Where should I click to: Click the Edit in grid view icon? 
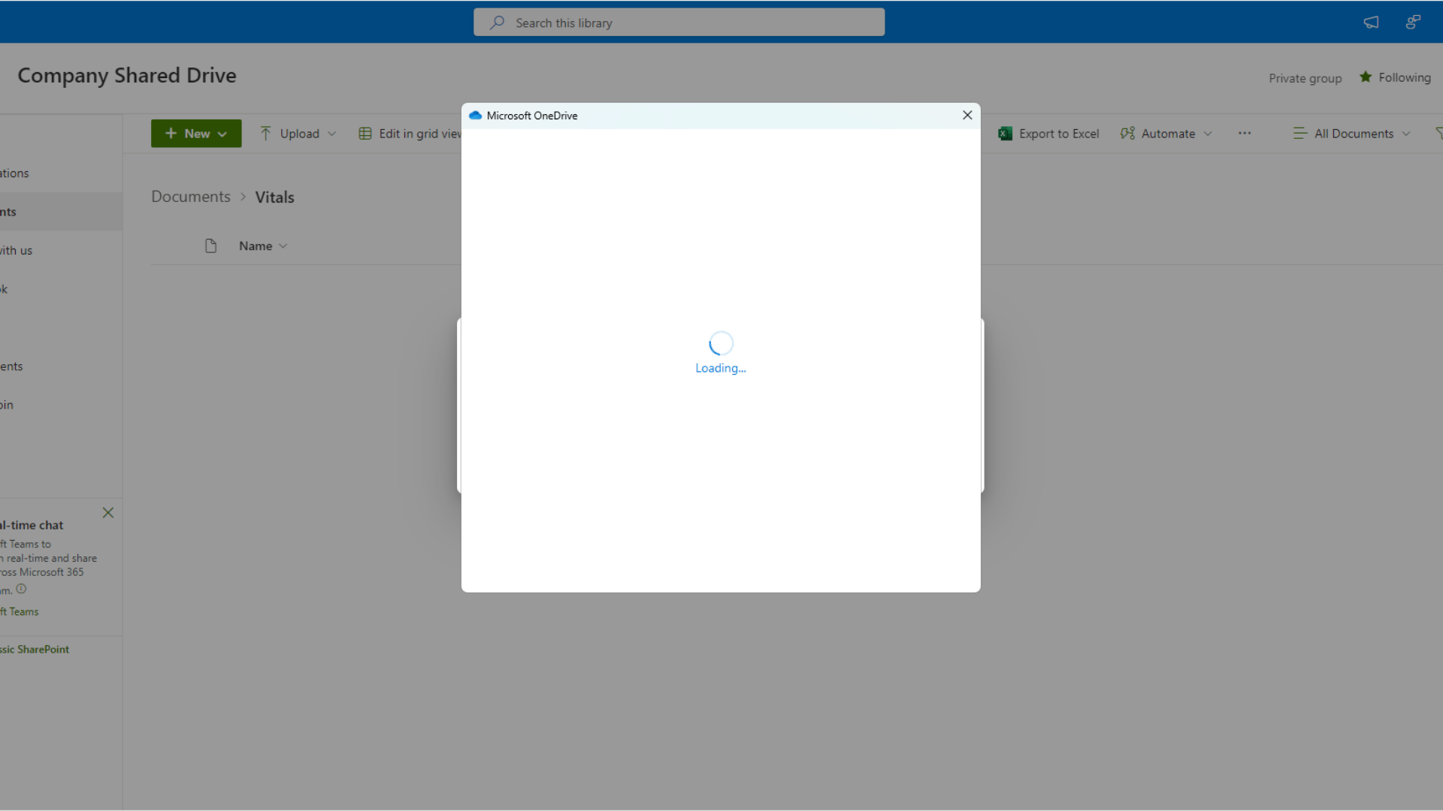[365, 134]
